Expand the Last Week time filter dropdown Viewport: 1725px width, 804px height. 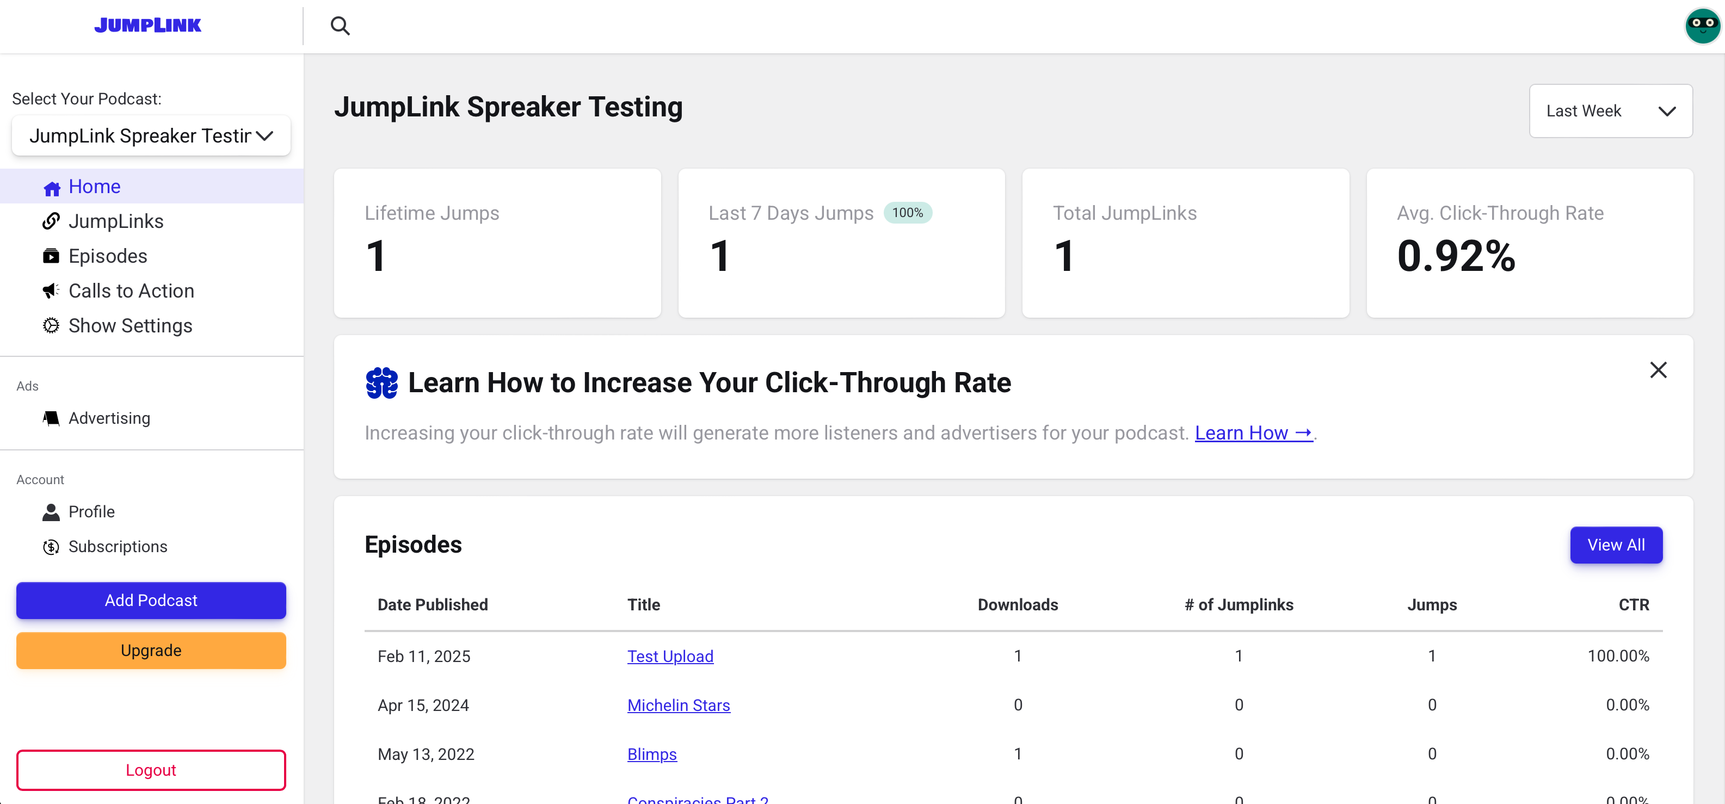[1610, 110]
